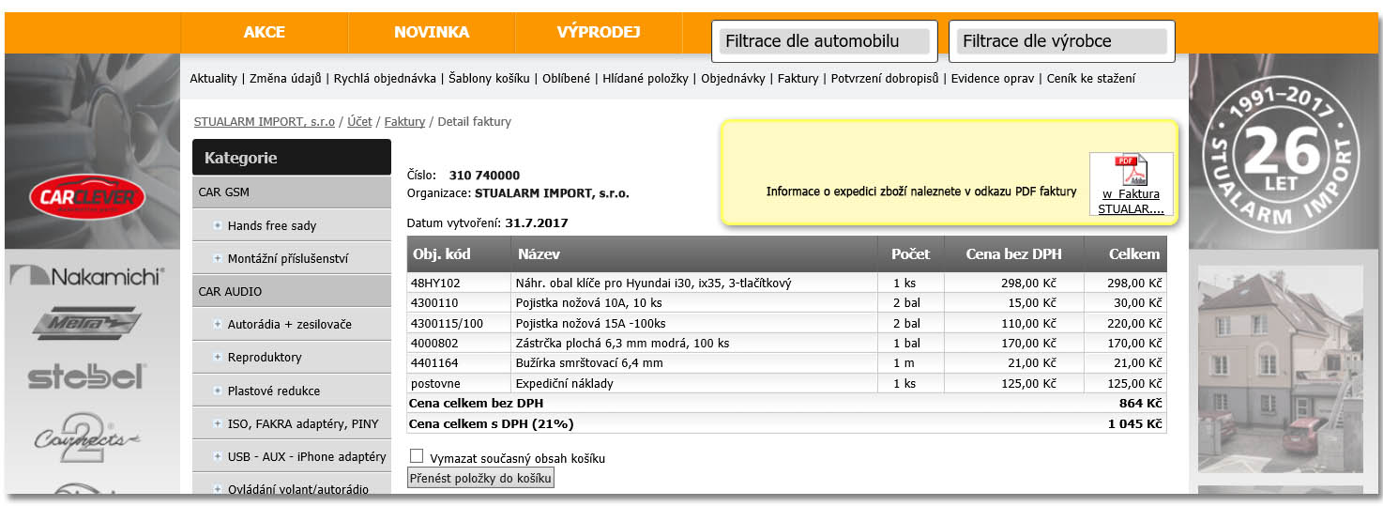Click the Nakamichi brand logo
Image resolution: width=1383 pixels, height=506 pixels.
click(87, 276)
